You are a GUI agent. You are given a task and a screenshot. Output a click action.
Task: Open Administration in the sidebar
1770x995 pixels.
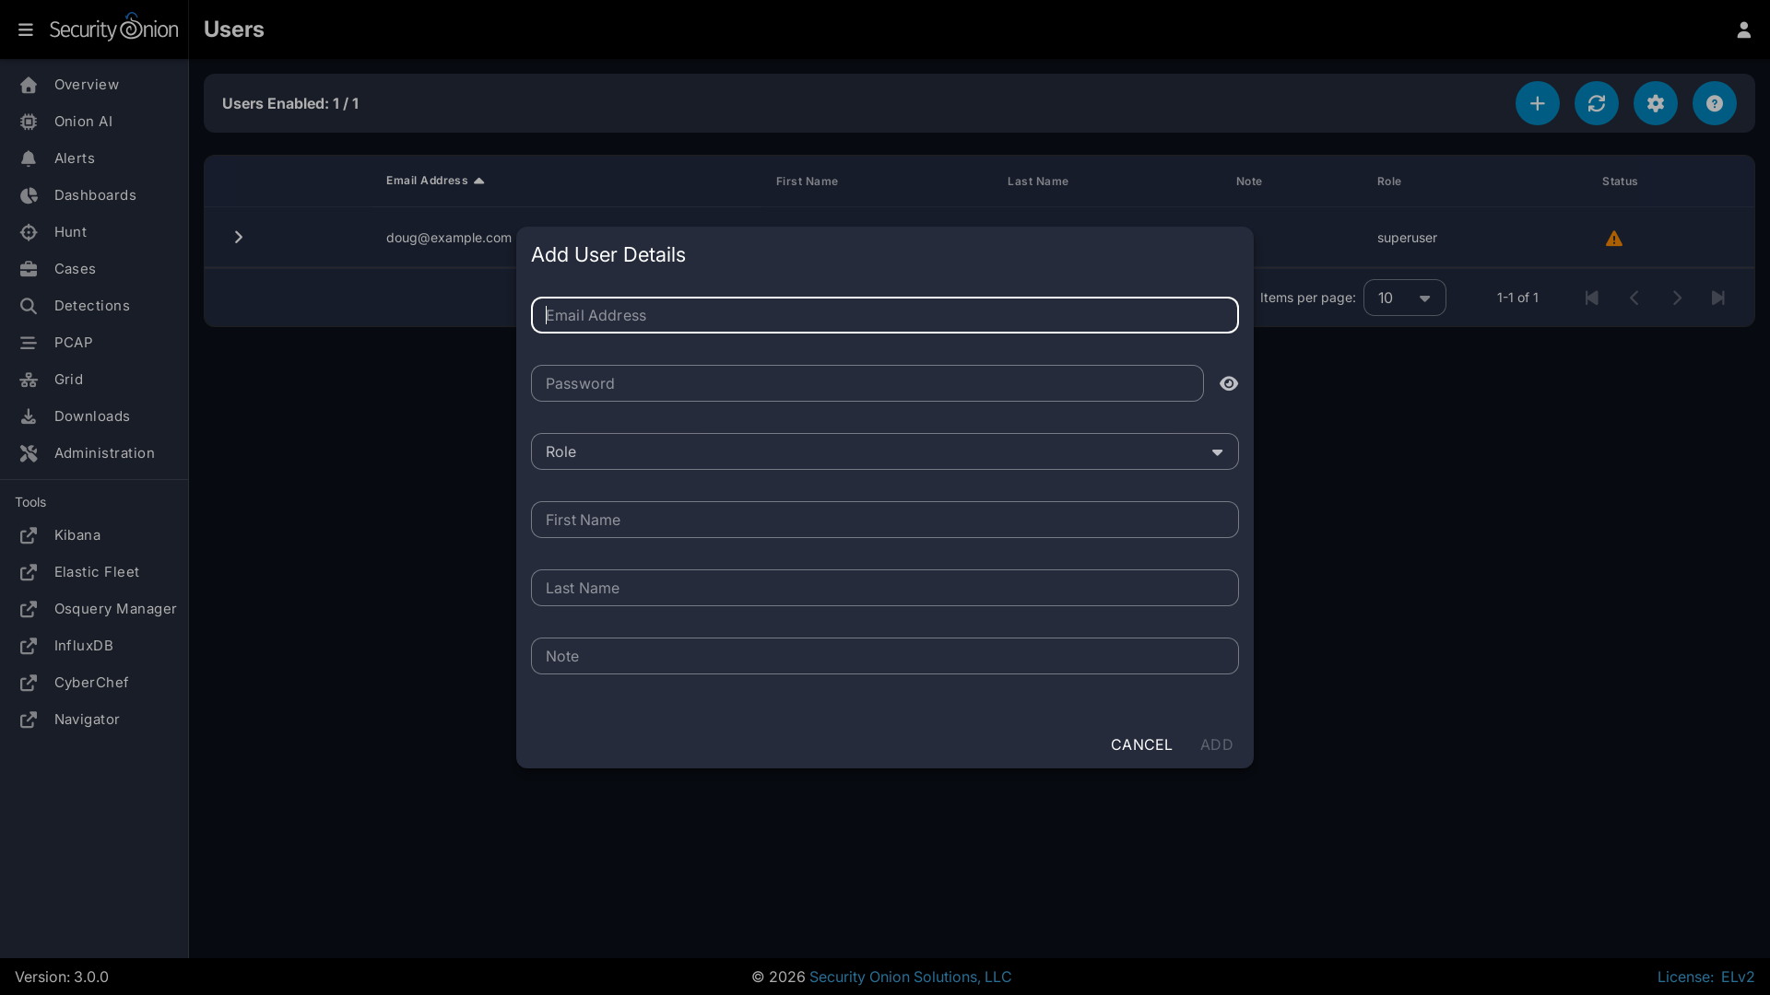pyautogui.click(x=104, y=453)
